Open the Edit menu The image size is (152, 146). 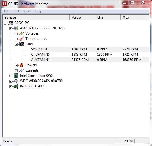point(16,11)
